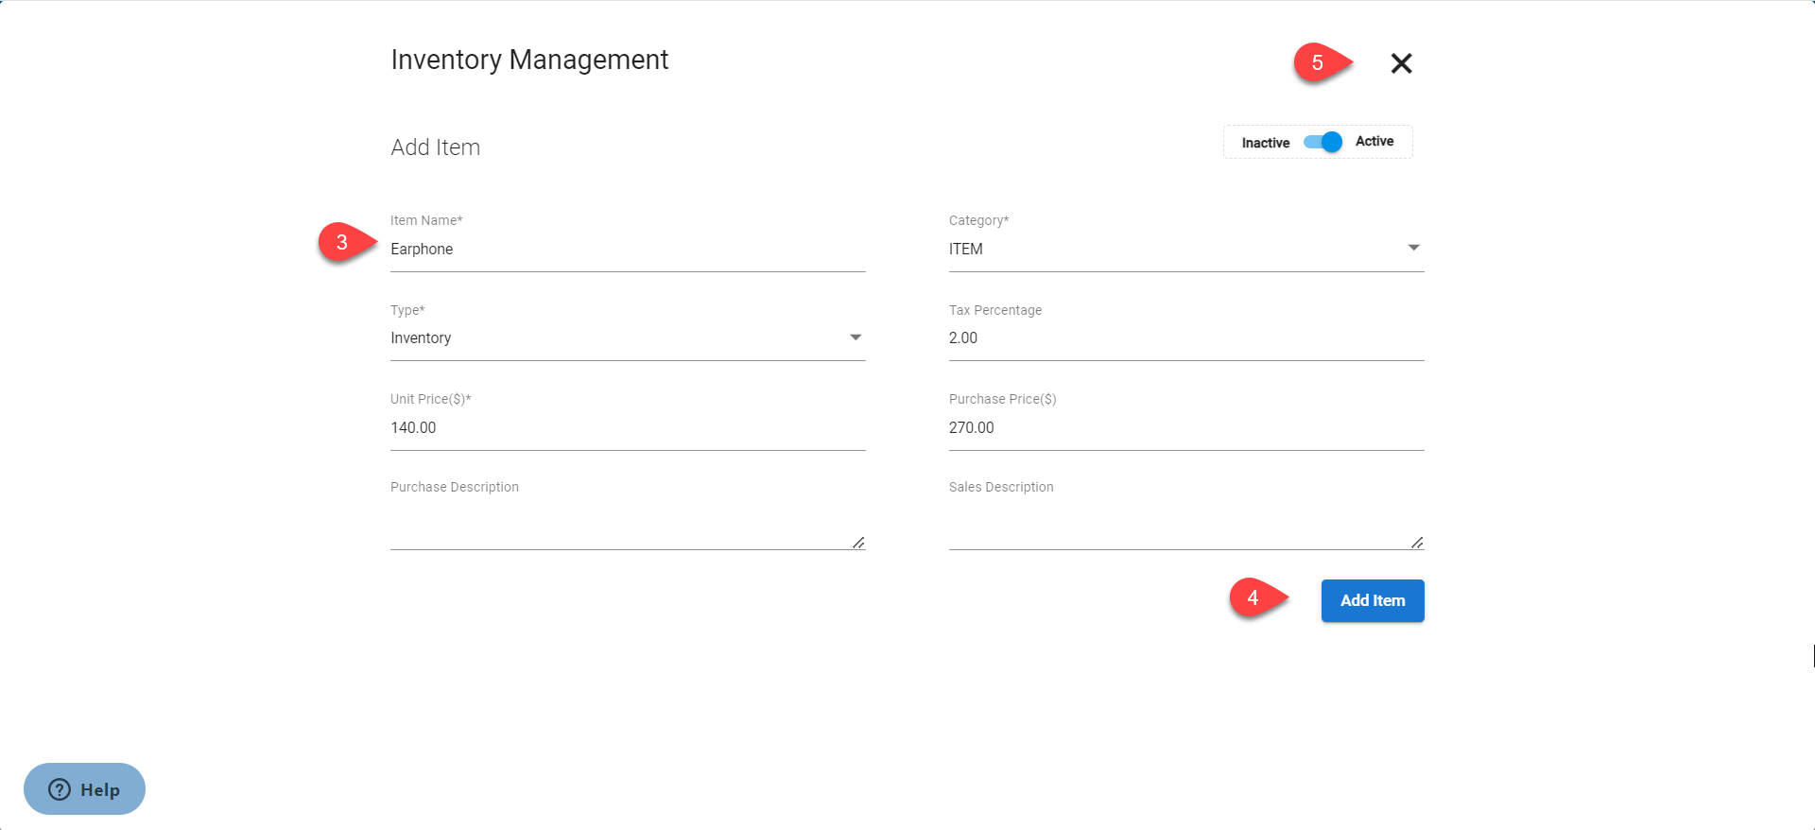Select the Unit Price field

point(627,428)
